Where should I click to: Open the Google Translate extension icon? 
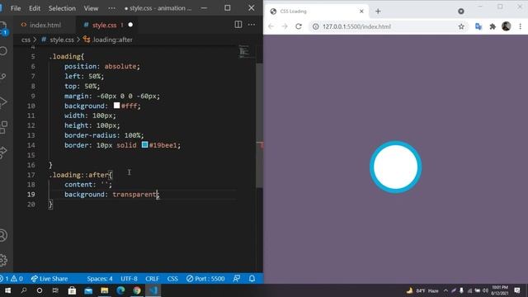pos(478,26)
